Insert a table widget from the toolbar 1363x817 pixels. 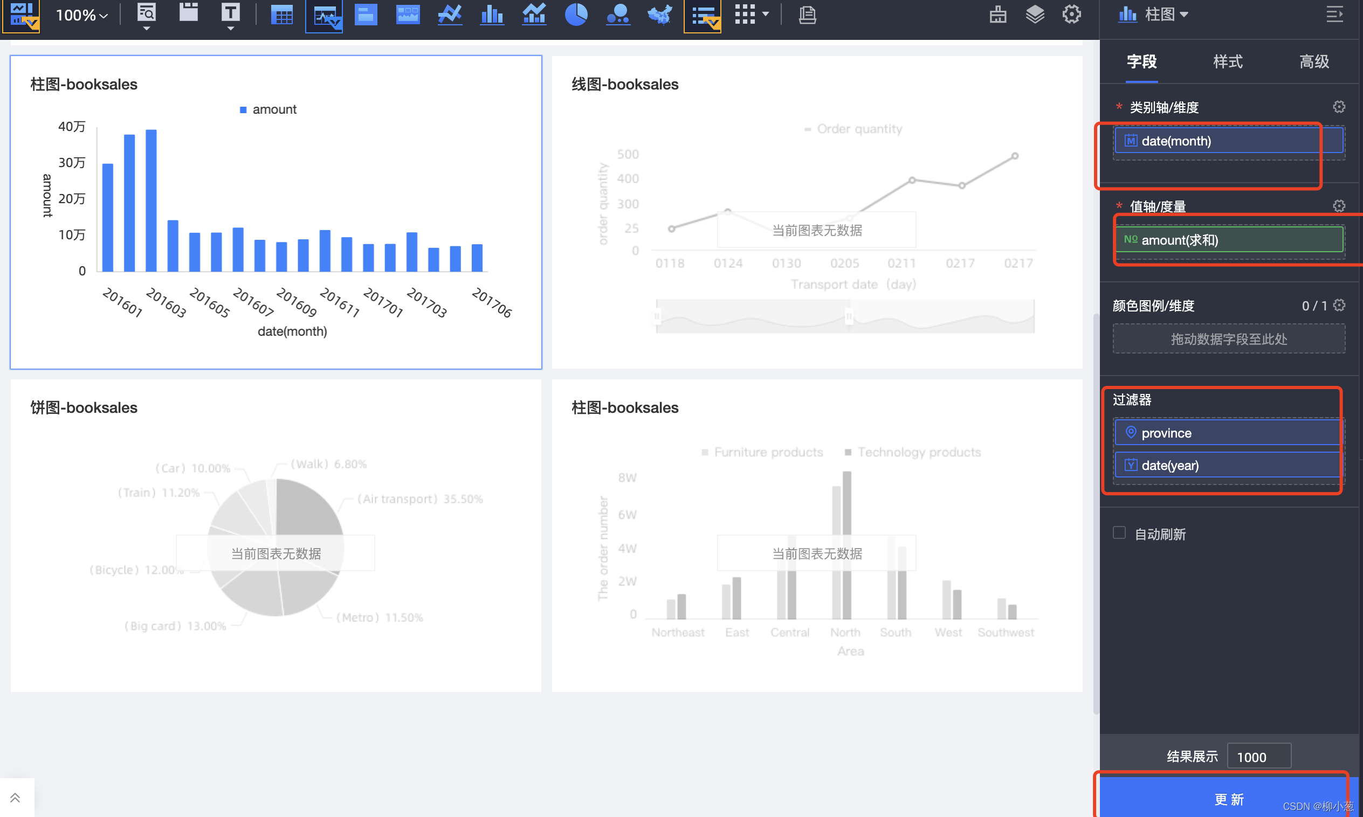click(282, 16)
